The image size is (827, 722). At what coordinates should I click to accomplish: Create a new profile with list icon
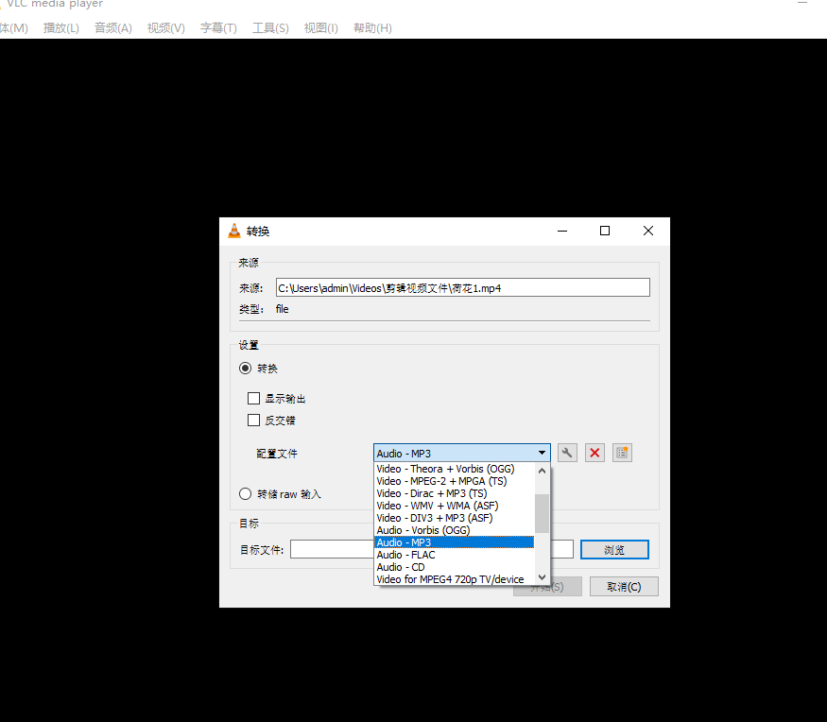click(622, 453)
